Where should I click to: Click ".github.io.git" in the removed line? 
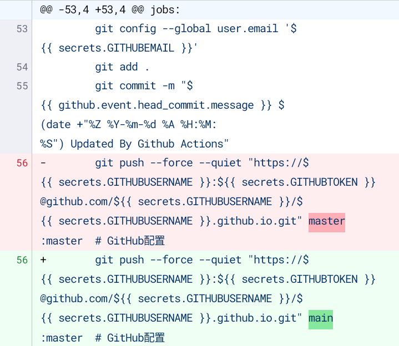(254, 221)
